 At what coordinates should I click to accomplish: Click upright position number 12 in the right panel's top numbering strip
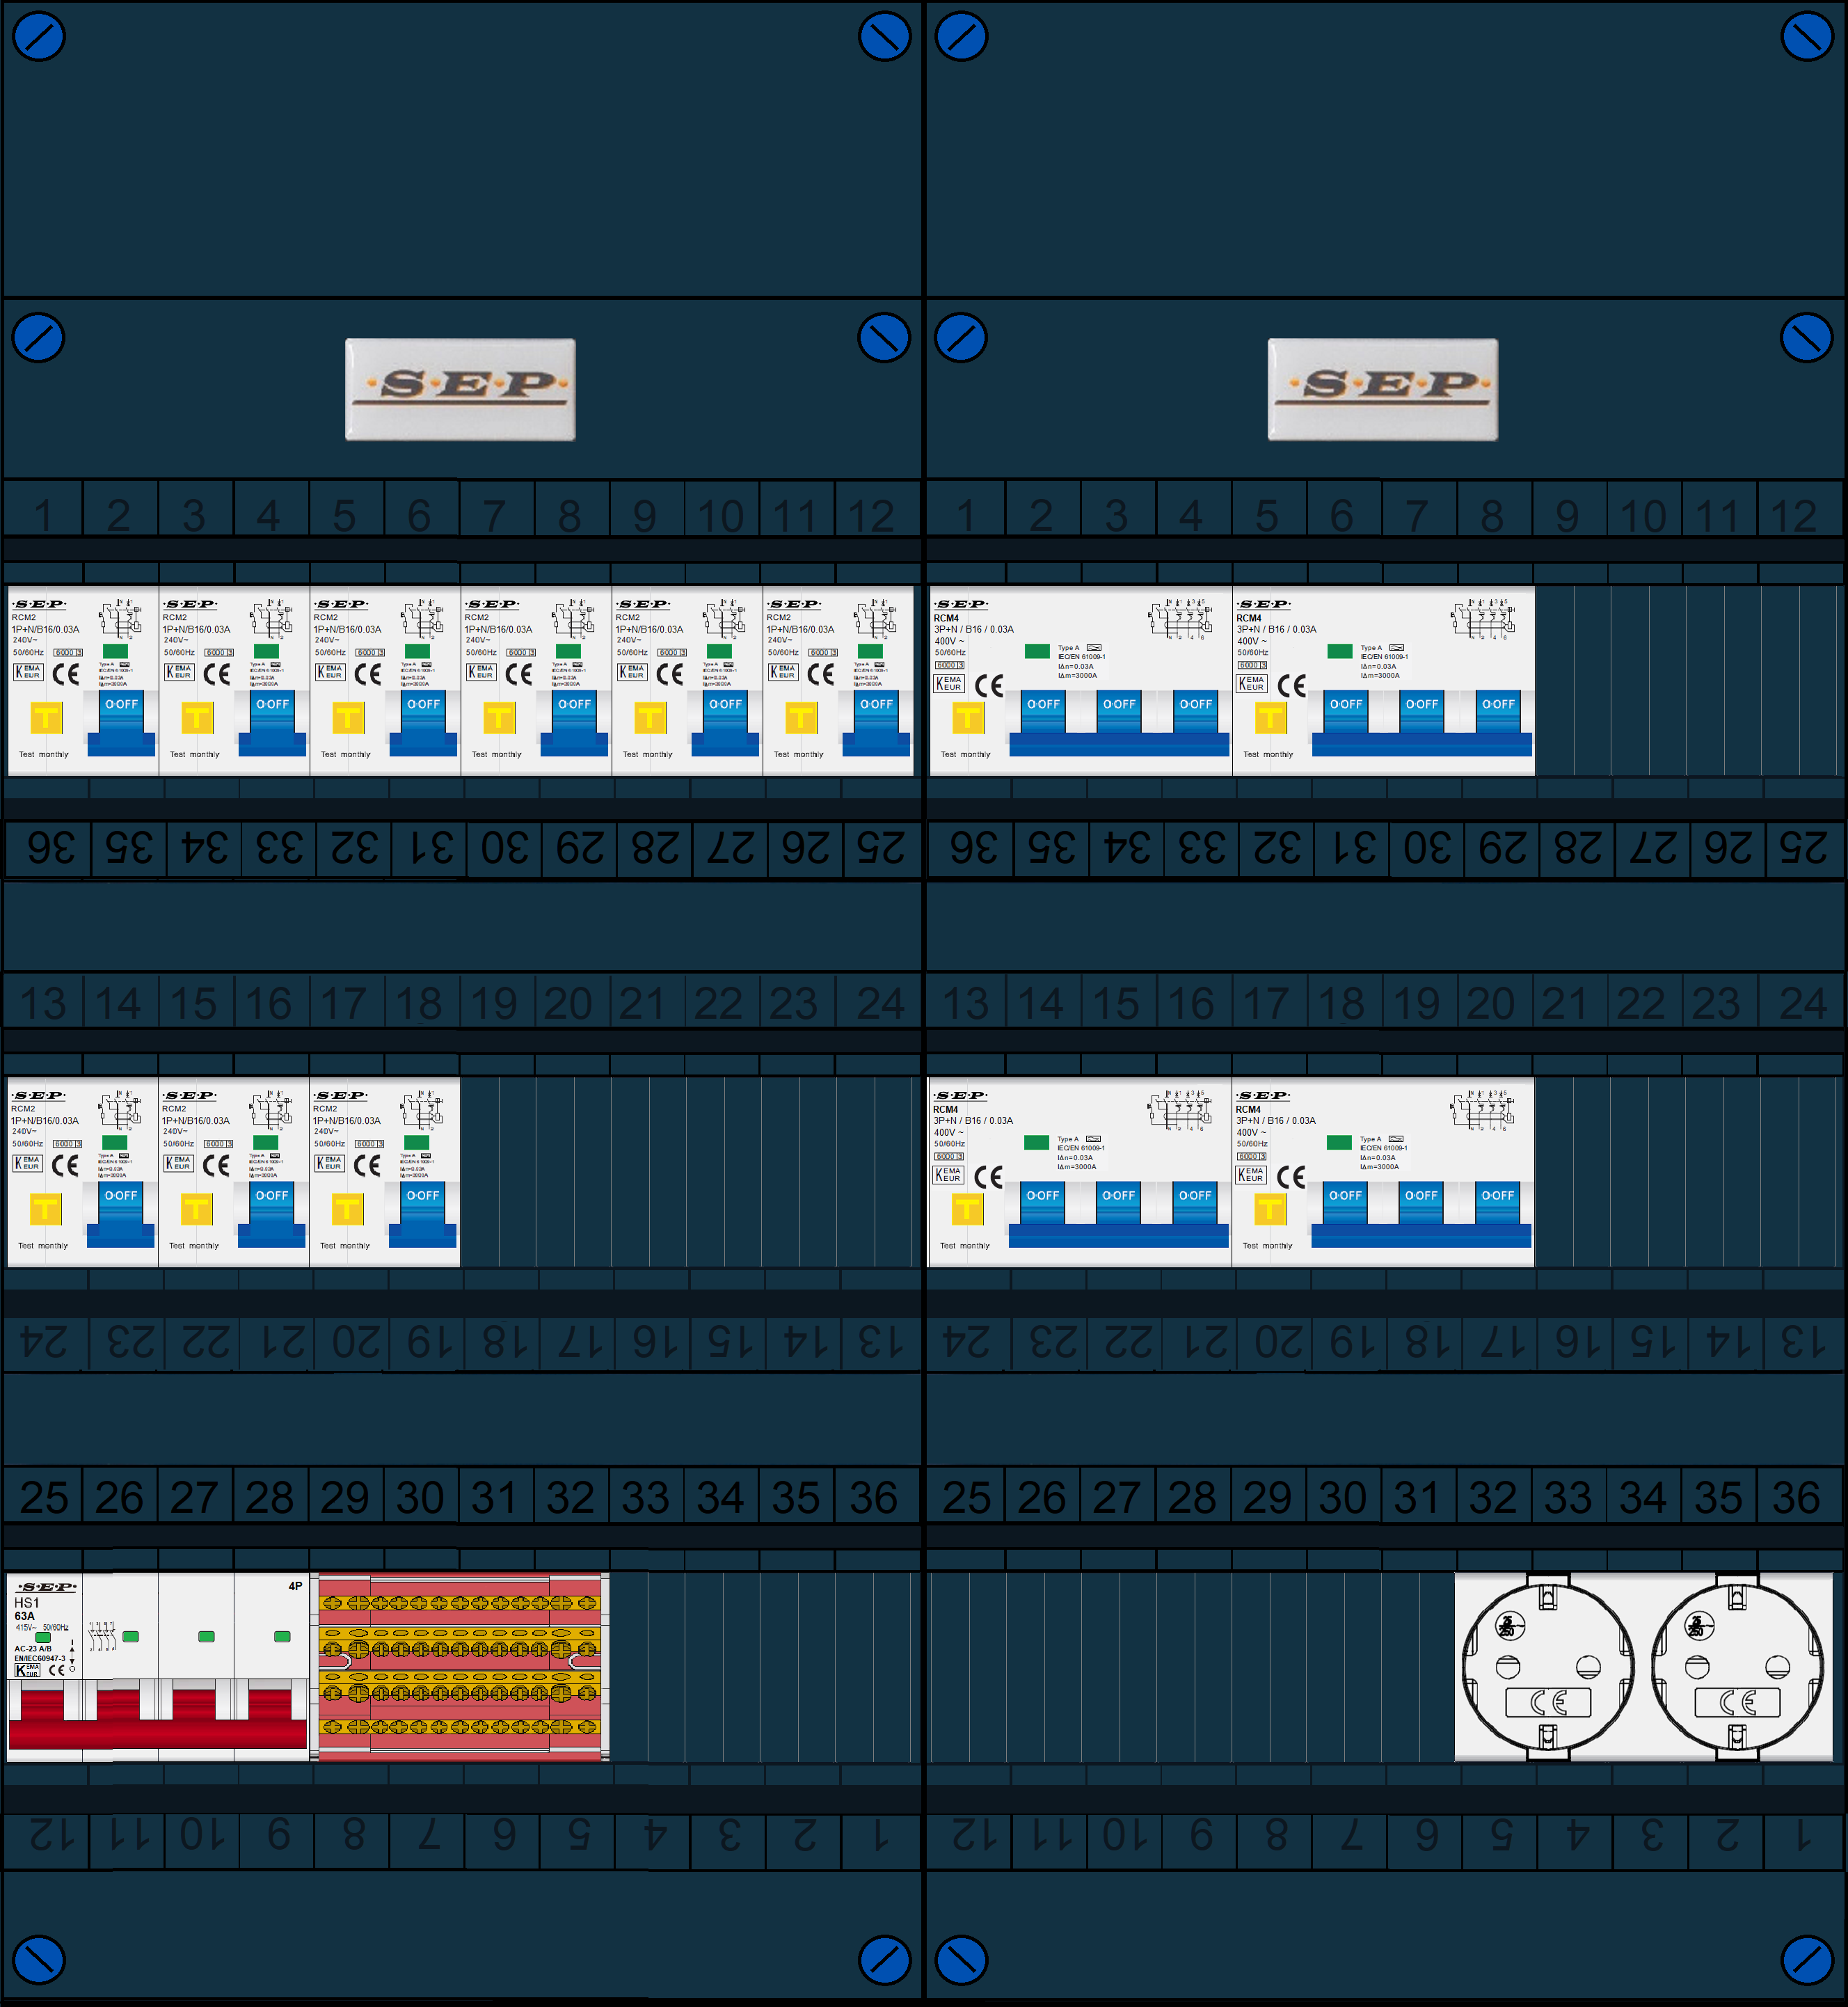[x=1793, y=516]
